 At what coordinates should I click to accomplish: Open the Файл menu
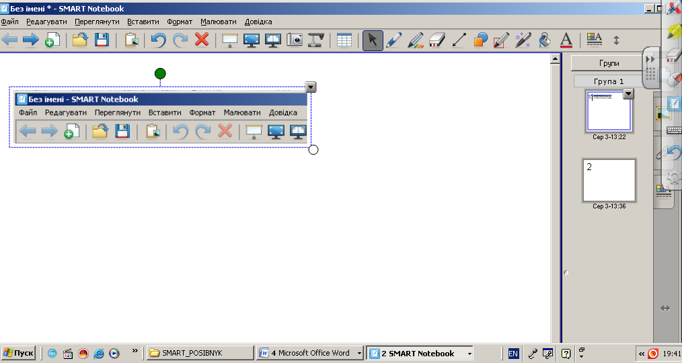(9, 22)
